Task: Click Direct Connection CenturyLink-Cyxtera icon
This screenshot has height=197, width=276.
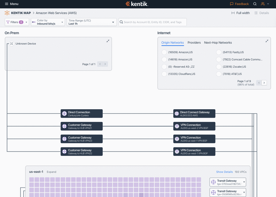Action: coord(64,113)
